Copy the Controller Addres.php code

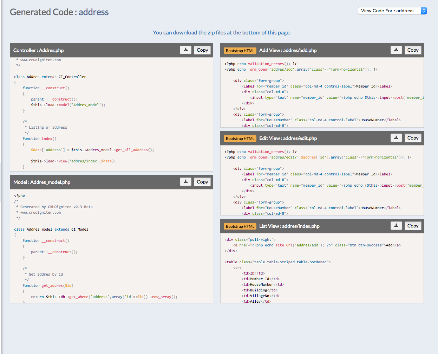(202, 50)
